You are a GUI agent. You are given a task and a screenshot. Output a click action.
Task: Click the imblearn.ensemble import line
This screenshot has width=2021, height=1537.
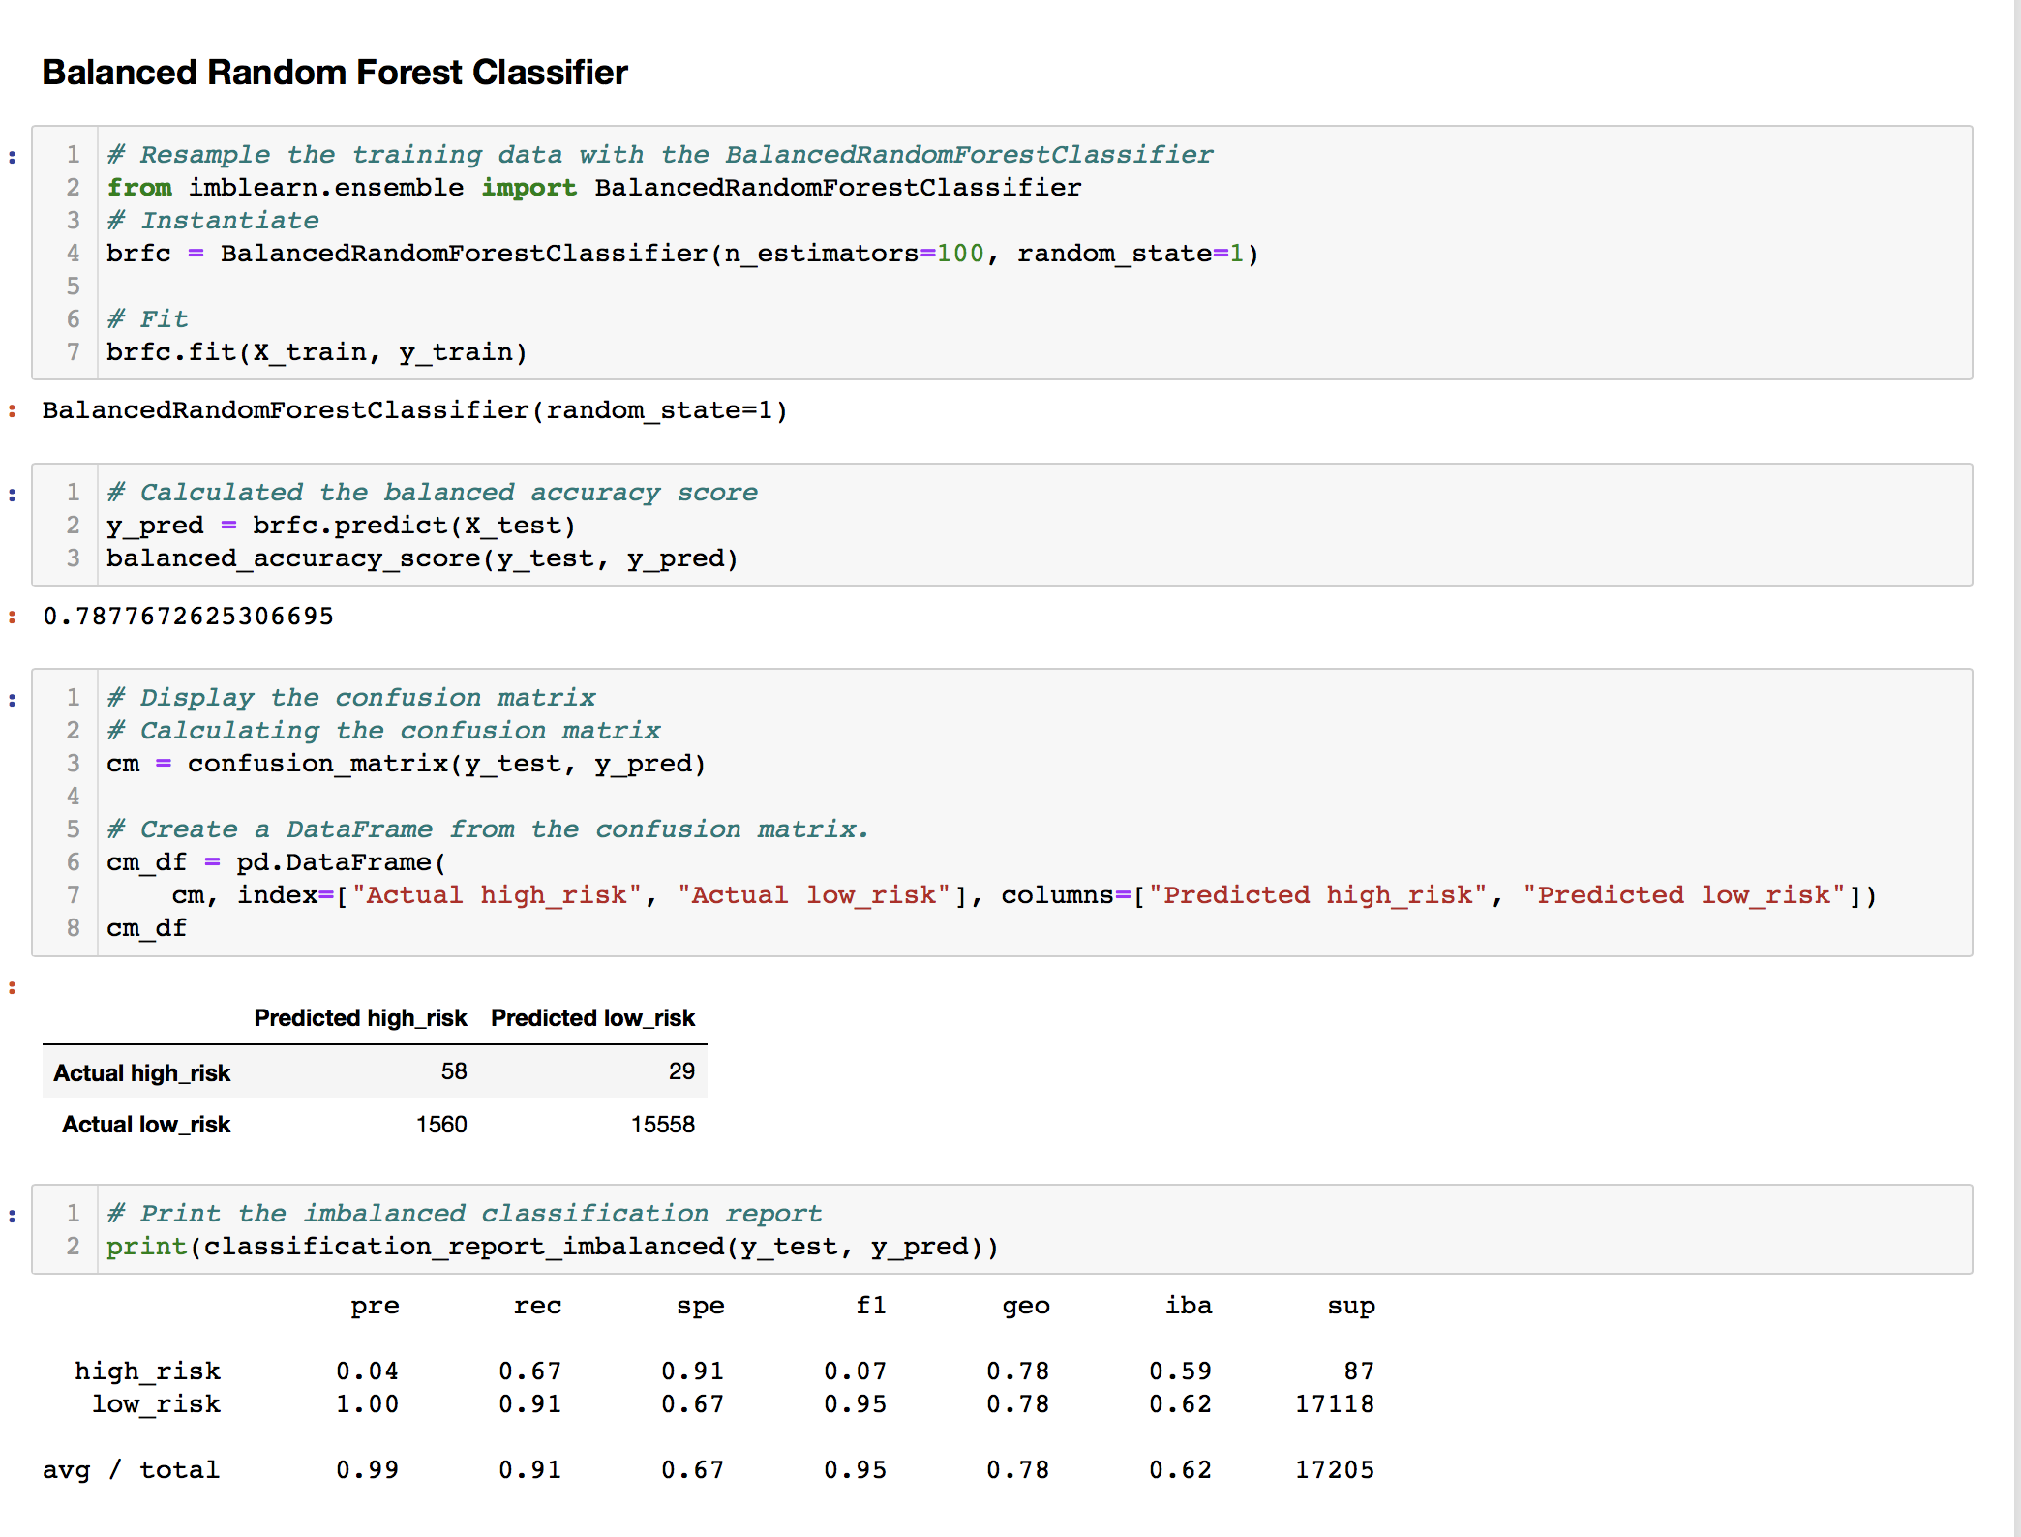(x=593, y=188)
